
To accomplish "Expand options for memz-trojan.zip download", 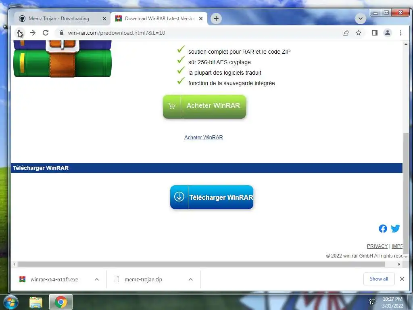I will (191, 279).
